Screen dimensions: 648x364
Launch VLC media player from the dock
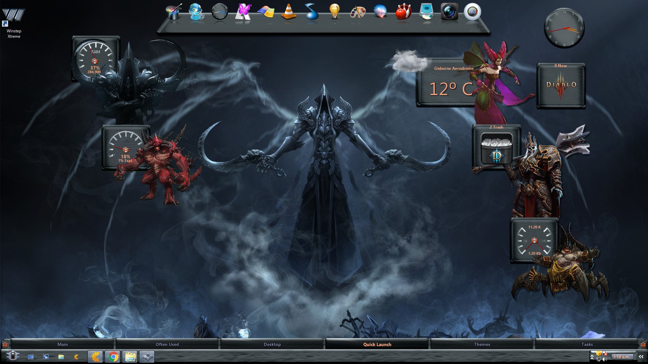(x=289, y=12)
